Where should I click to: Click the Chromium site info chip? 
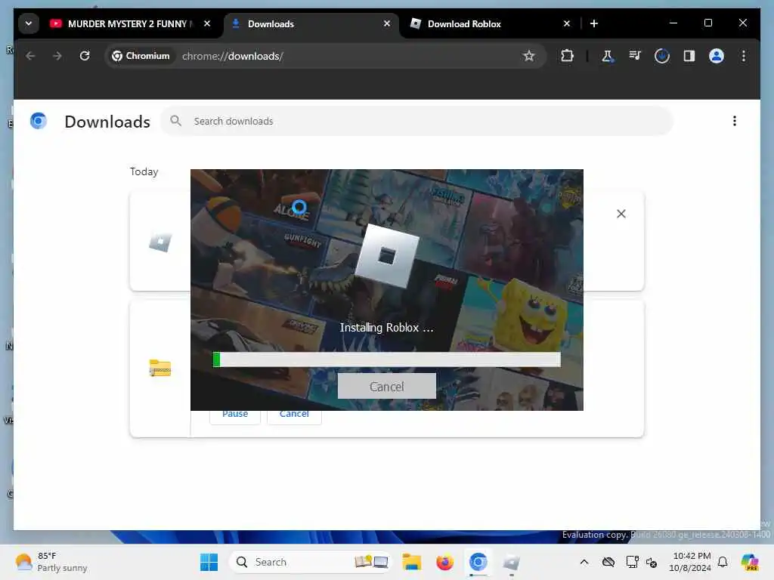(x=141, y=56)
